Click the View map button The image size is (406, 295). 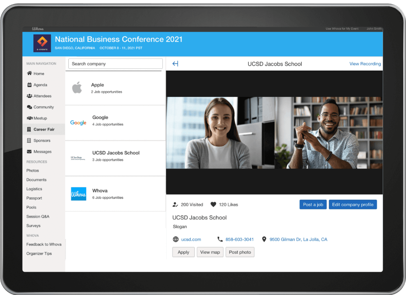210,252
